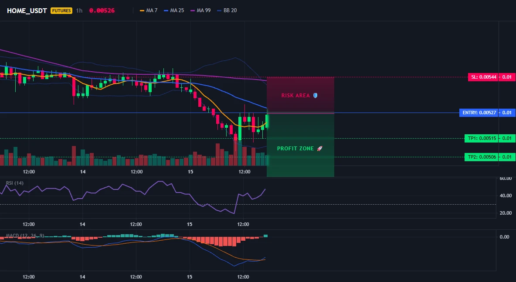Viewport: 516px width, 282px height.
Task: Click the shield icon beside RISK AREA
Action: tap(315, 96)
